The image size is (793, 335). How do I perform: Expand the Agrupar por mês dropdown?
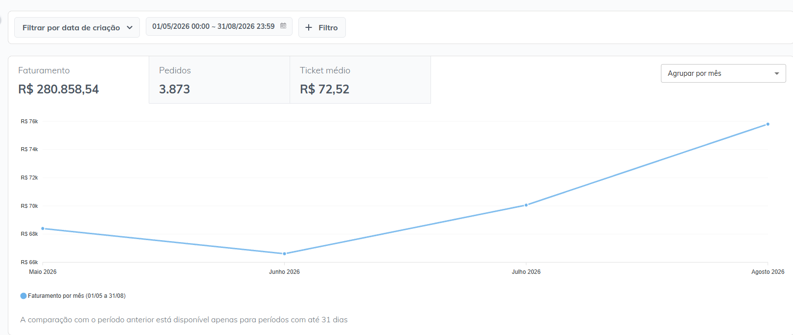723,73
